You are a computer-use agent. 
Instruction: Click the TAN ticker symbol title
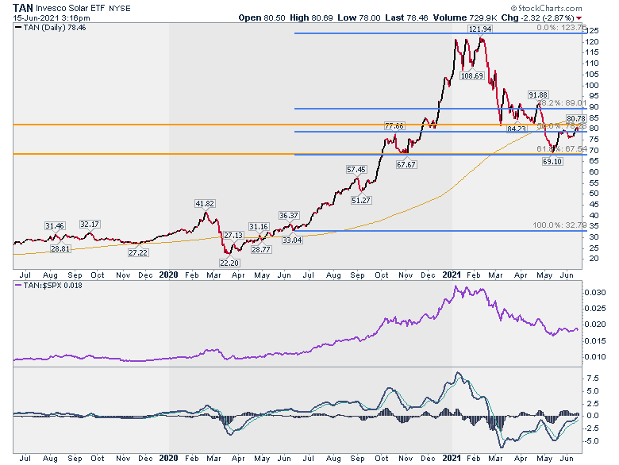pos(23,8)
